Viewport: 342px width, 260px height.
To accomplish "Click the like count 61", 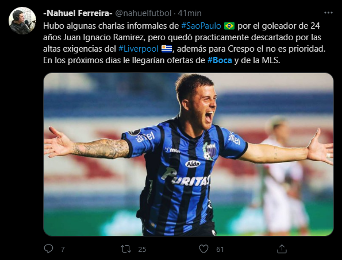I will pyautogui.click(x=220, y=249).
